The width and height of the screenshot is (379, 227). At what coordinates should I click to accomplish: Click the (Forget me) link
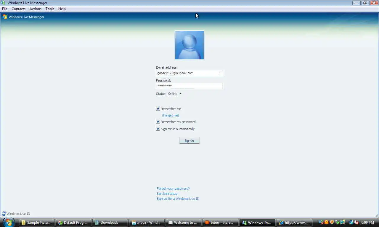point(171,115)
